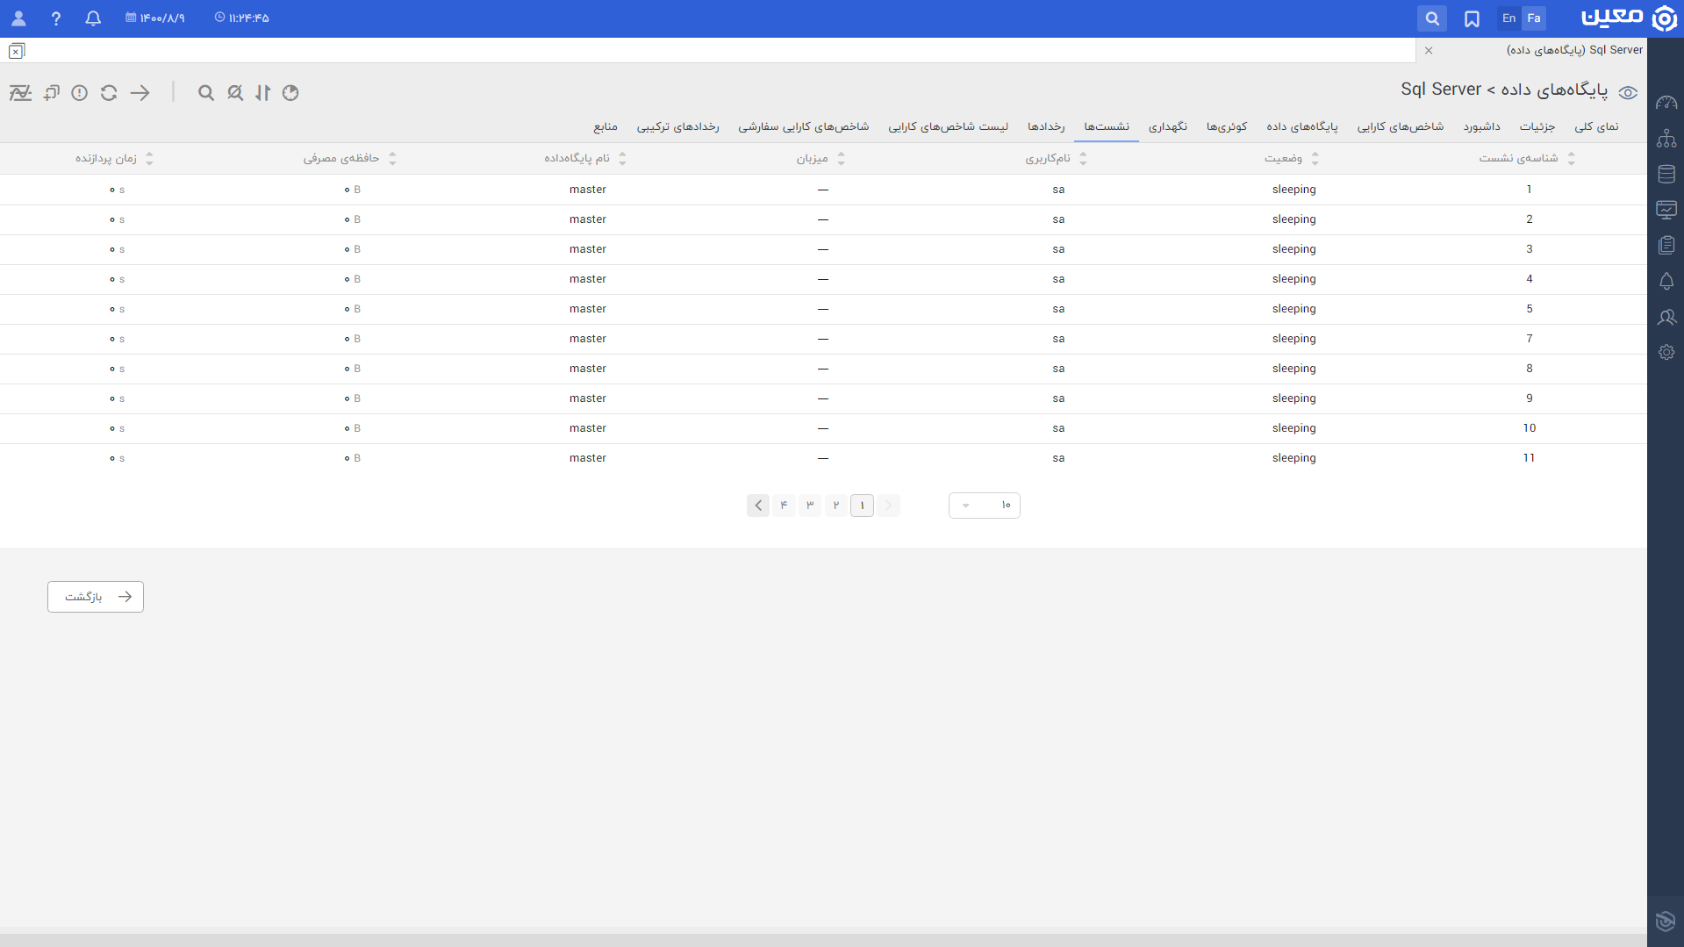
Task: Open the topology hierarchy sidebar icon
Action: click(x=1666, y=139)
